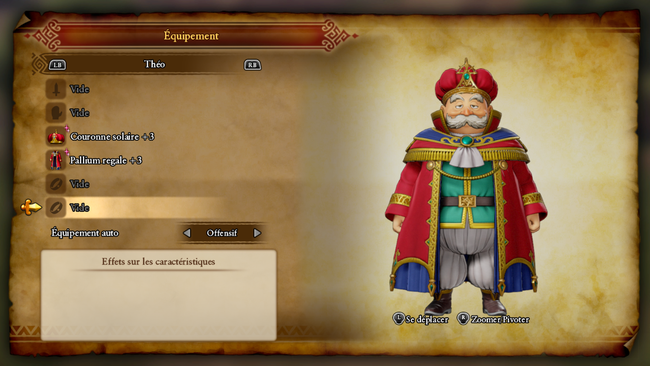Click the Pallium regale robe icon
The width and height of the screenshot is (650, 366).
56,160
